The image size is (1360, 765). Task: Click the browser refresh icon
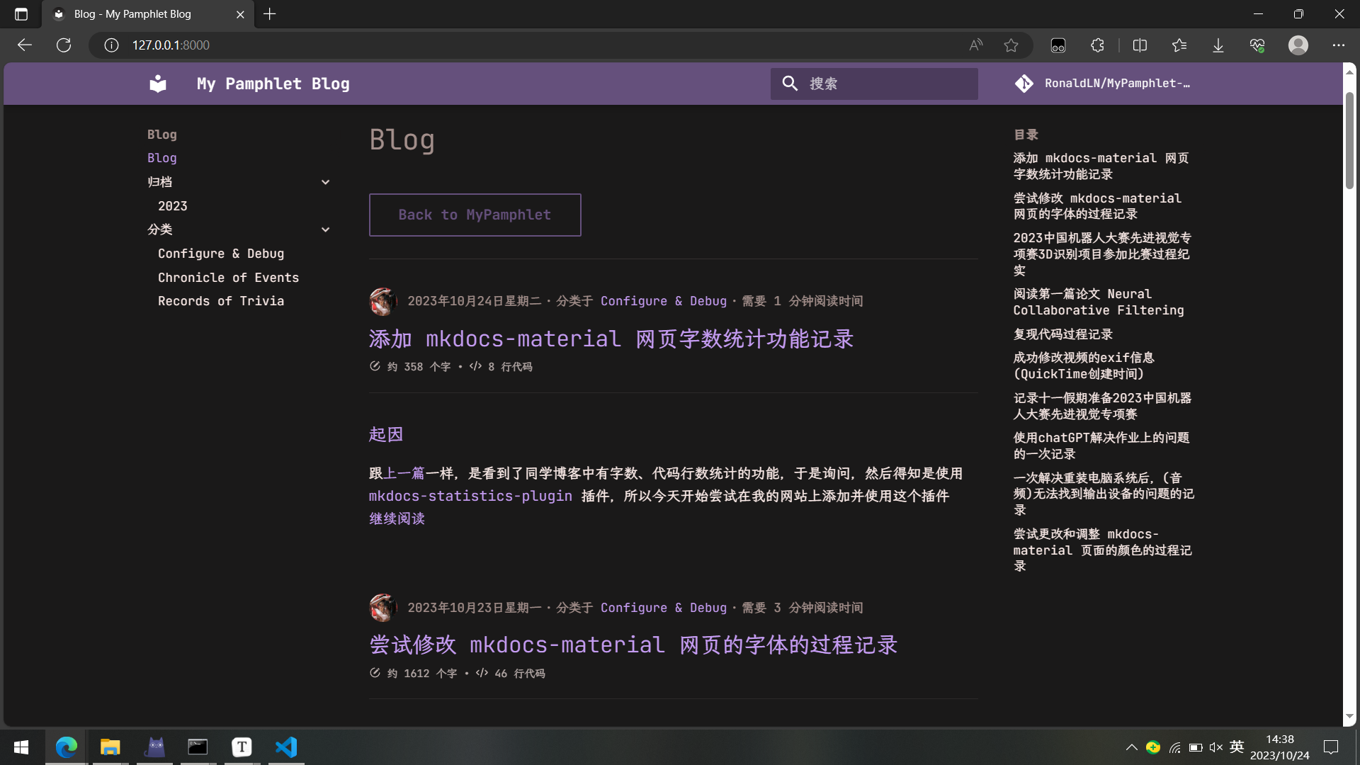pos(64,45)
